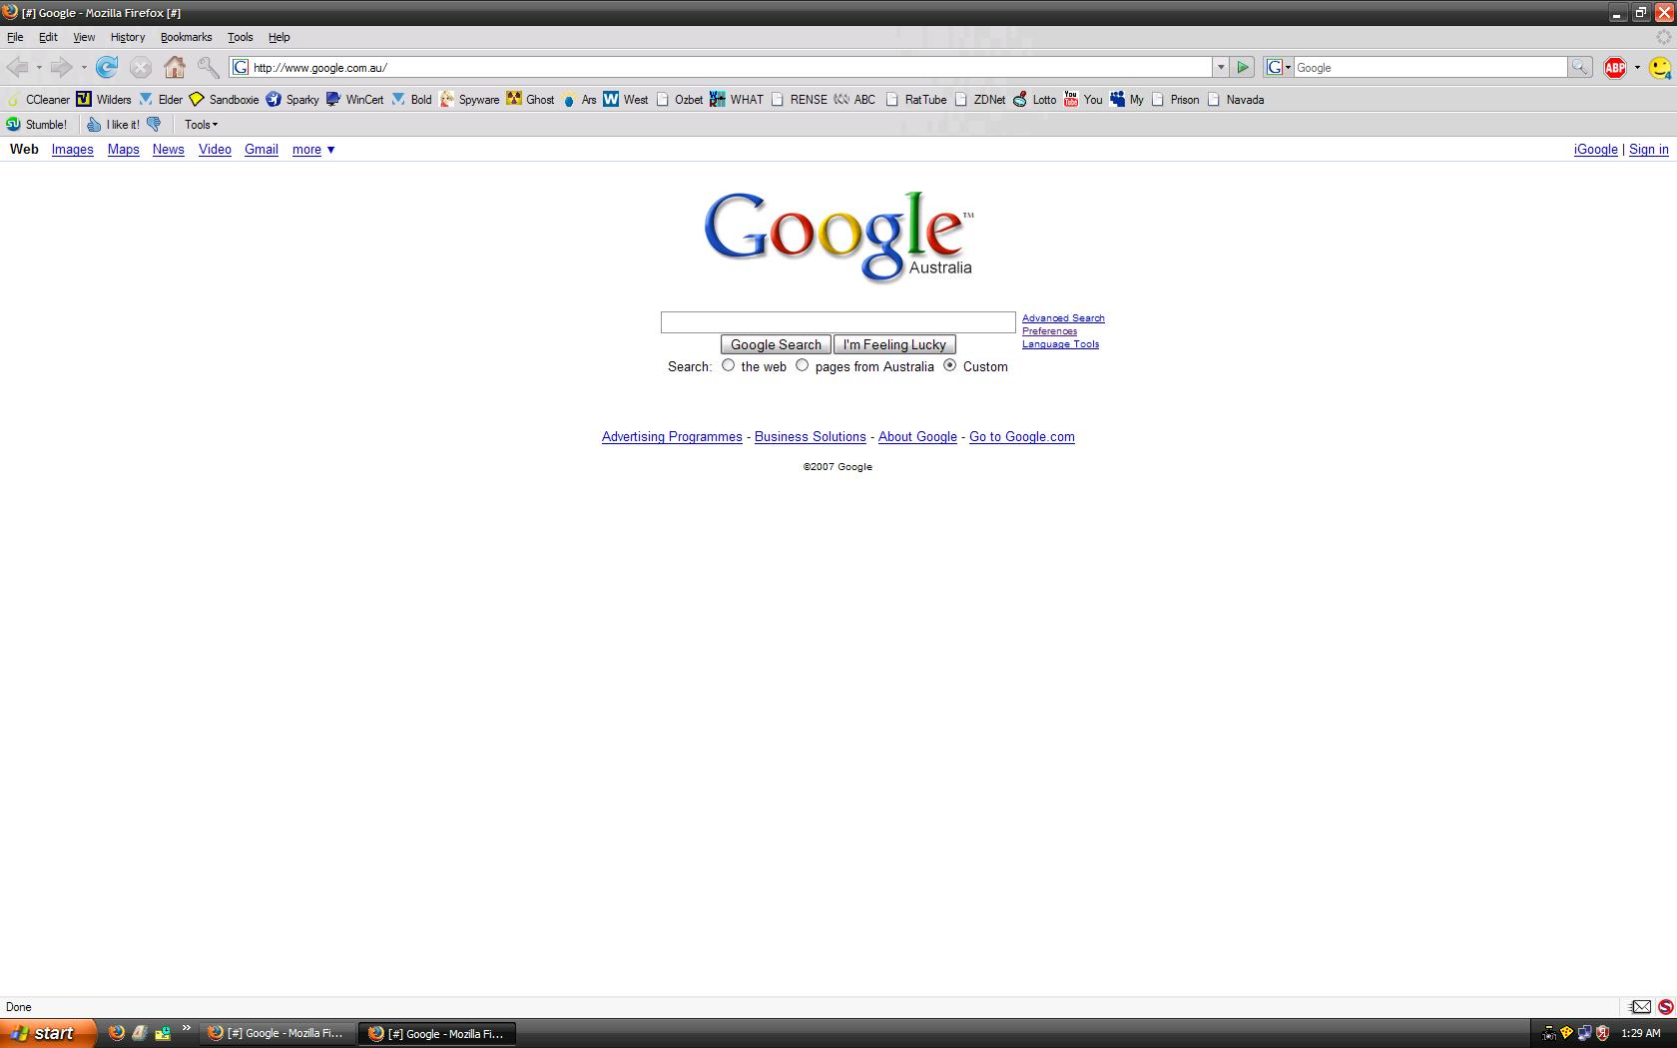Click the toolbar Google search field

pyautogui.click(x=1429, y=67)
